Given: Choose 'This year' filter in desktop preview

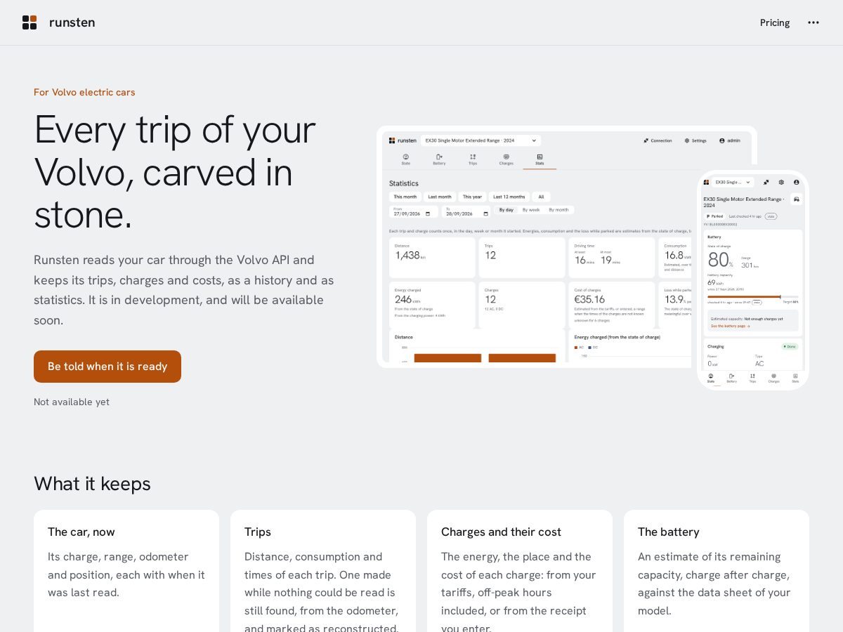Looking at the screenshot, I should click(472, 197).
